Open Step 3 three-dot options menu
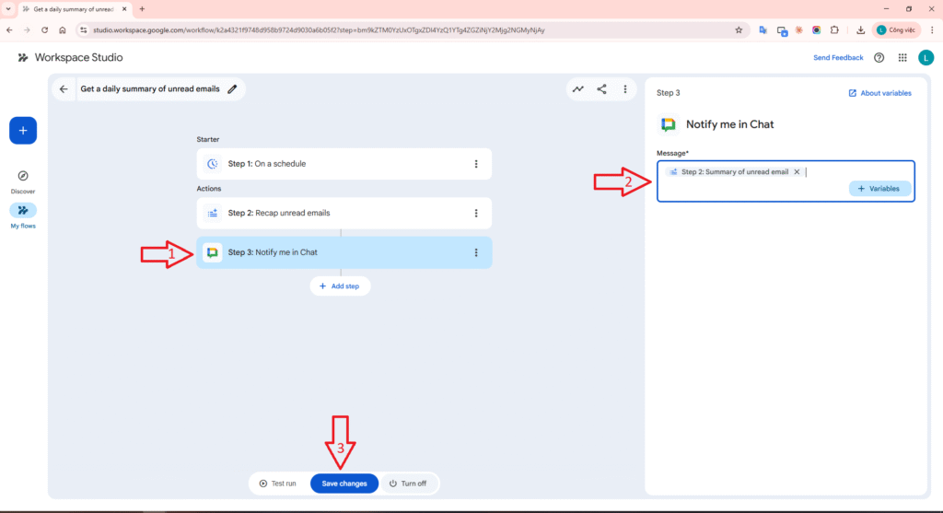The image size is (943, 513). 476,252
